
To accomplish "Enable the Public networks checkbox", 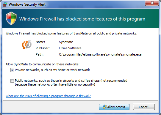I will (x=12, y=81).
